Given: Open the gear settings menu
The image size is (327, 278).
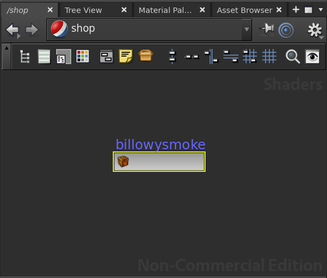Looking at the screenshot, I should 315,30.
